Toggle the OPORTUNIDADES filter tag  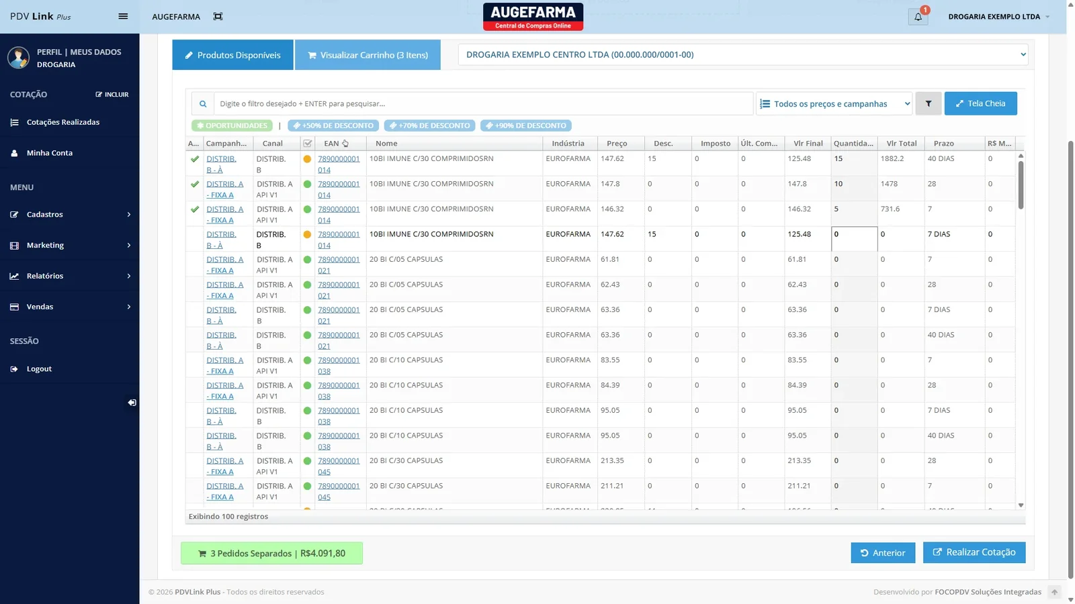232,125
